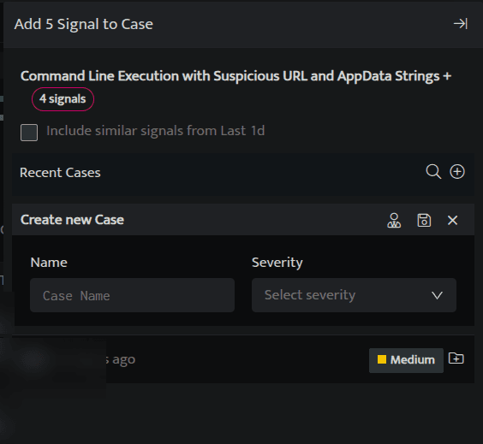Image resolution: width=483 pixels, height=444 pixels.
Task: Click the plus icon beside Recent Cases
Action: pyautogui.click(x=457, y=171)
